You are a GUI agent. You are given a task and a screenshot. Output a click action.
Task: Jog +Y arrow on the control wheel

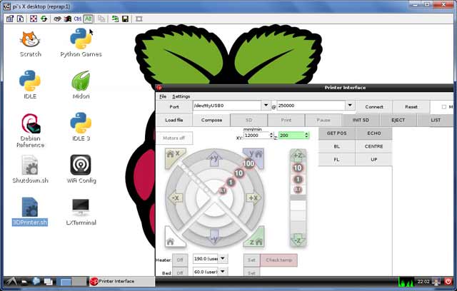point(214,159)
